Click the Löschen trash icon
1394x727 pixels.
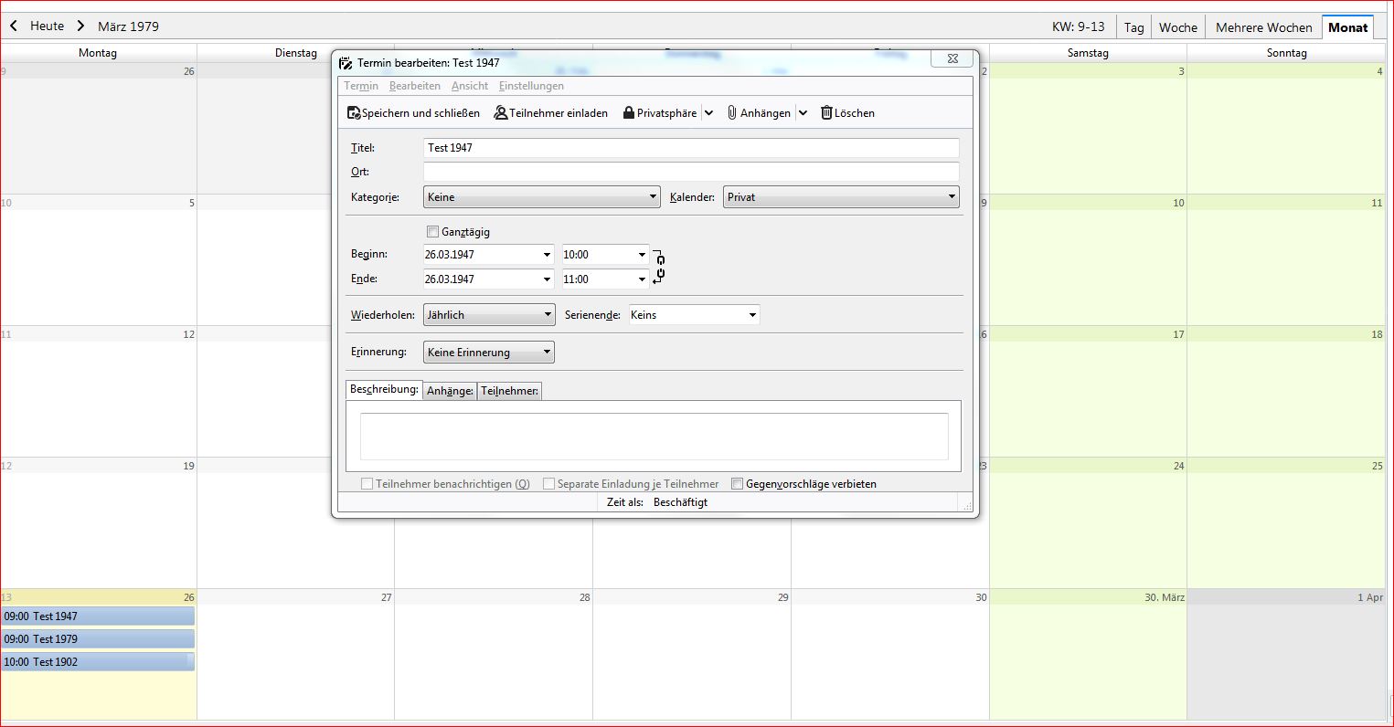pyautogui.click(x=826, y=113)
